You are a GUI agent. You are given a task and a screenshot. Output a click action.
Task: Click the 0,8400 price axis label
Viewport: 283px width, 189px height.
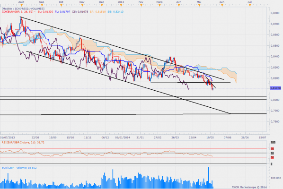[275, 57]
